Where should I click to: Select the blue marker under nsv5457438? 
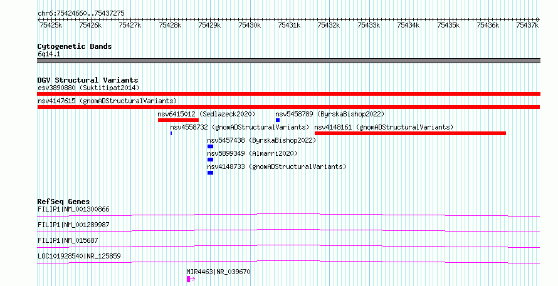tap(210, 146)
